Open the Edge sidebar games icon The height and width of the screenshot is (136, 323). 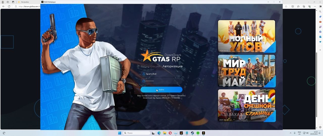tap(320, 27)
